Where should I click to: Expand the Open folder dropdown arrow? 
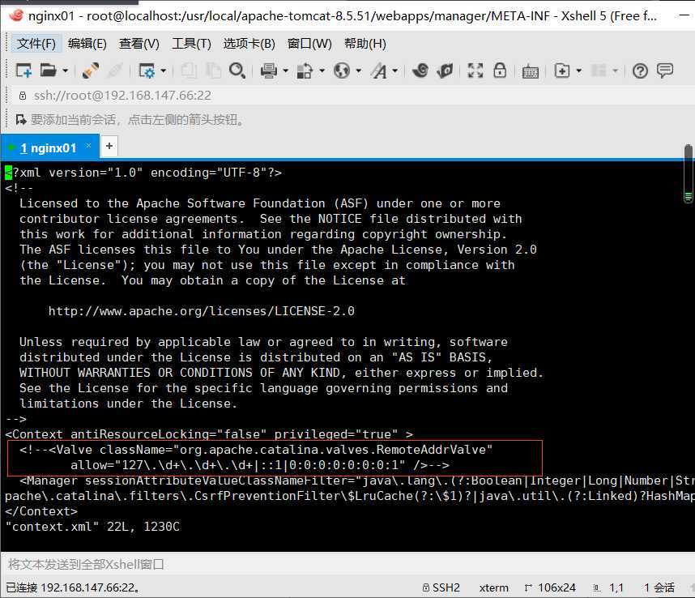65,70
